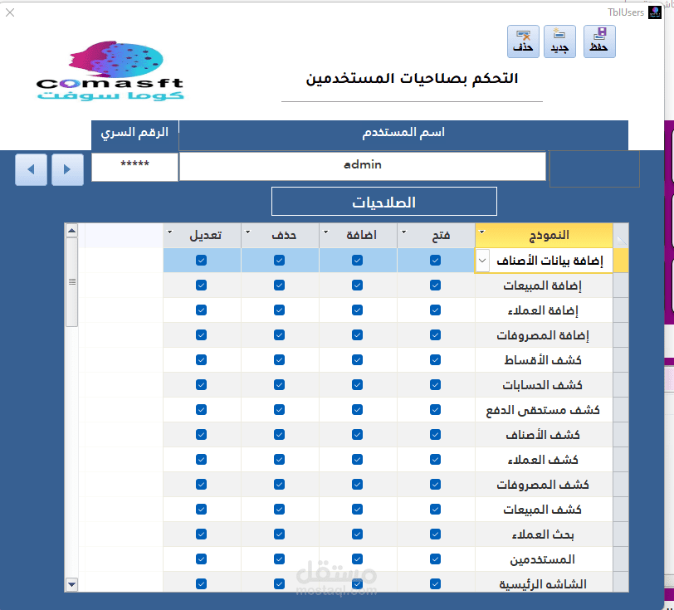This screenshot has height=610, width=674.
Task: Click the حفظ (save) toolbar button
Action: pos(599,41)
